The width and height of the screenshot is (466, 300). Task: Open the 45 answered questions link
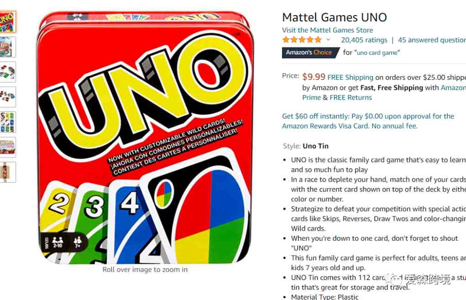click(432, 40)
